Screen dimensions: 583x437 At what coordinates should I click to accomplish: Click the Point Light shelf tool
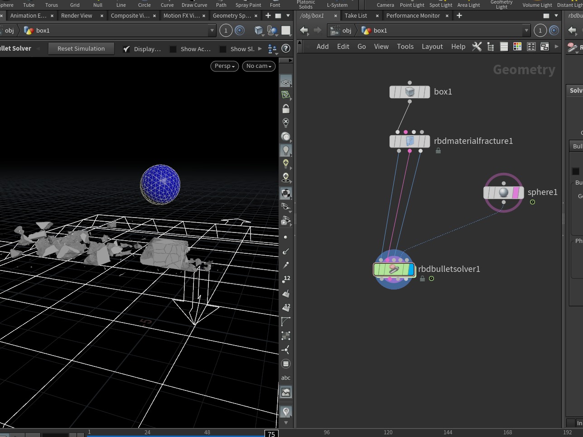coord(412,5)
